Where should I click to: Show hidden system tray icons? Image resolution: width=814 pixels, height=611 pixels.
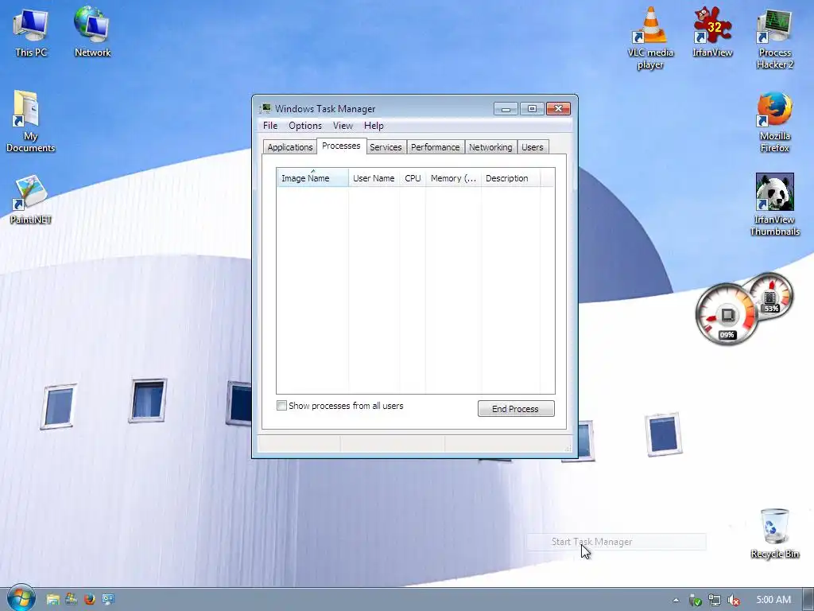tap(676, 600)
